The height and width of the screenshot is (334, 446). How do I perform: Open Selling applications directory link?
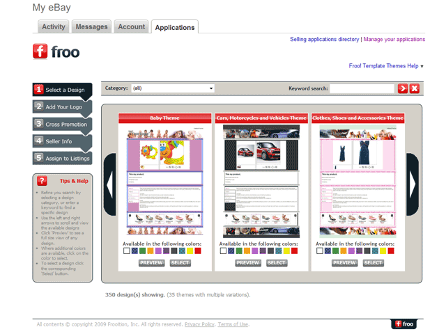click(324, 40)
